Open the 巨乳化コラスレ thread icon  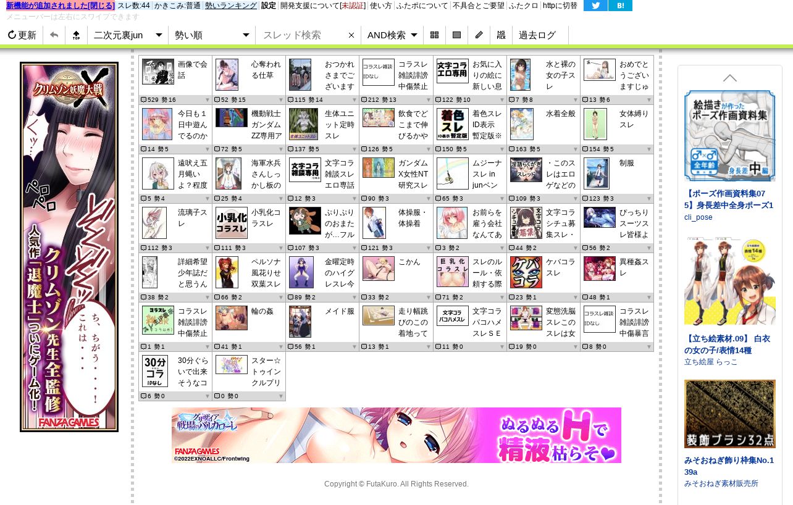[453, 272]
